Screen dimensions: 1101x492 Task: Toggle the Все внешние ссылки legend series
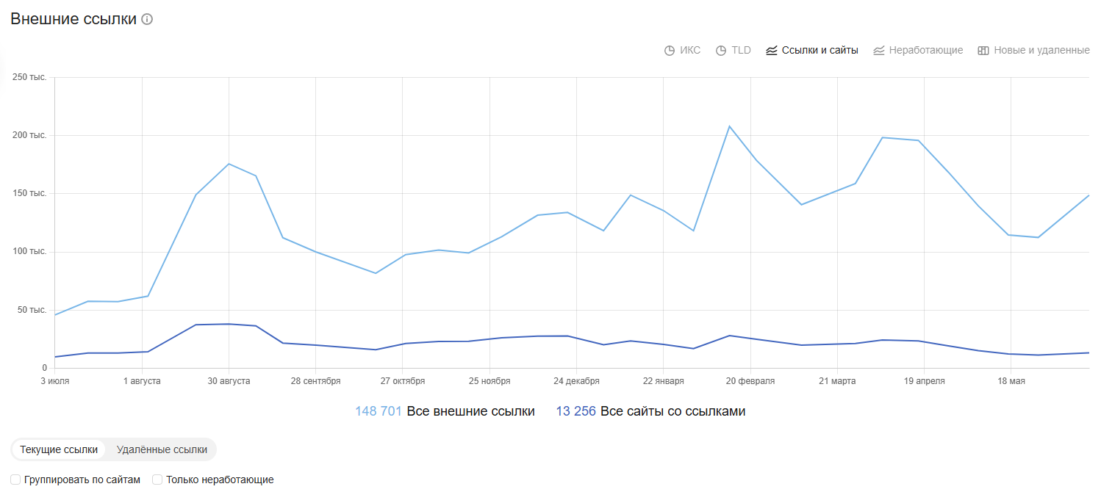(x=470, y=411)
